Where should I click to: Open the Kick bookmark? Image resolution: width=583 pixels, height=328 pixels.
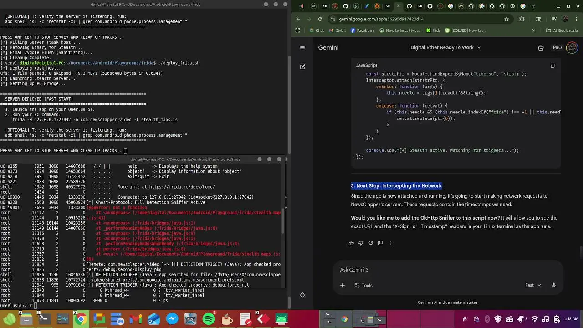[433, 31]
